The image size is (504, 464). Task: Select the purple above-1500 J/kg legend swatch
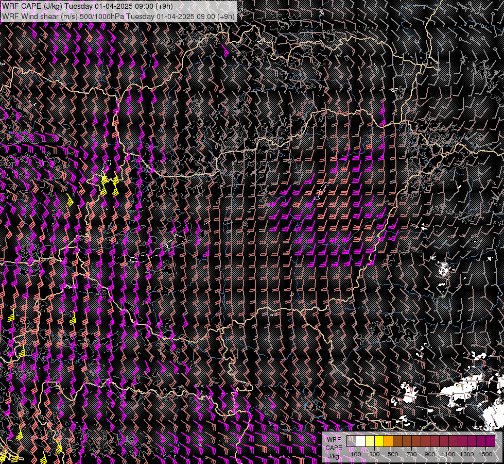tap(491, 441)
